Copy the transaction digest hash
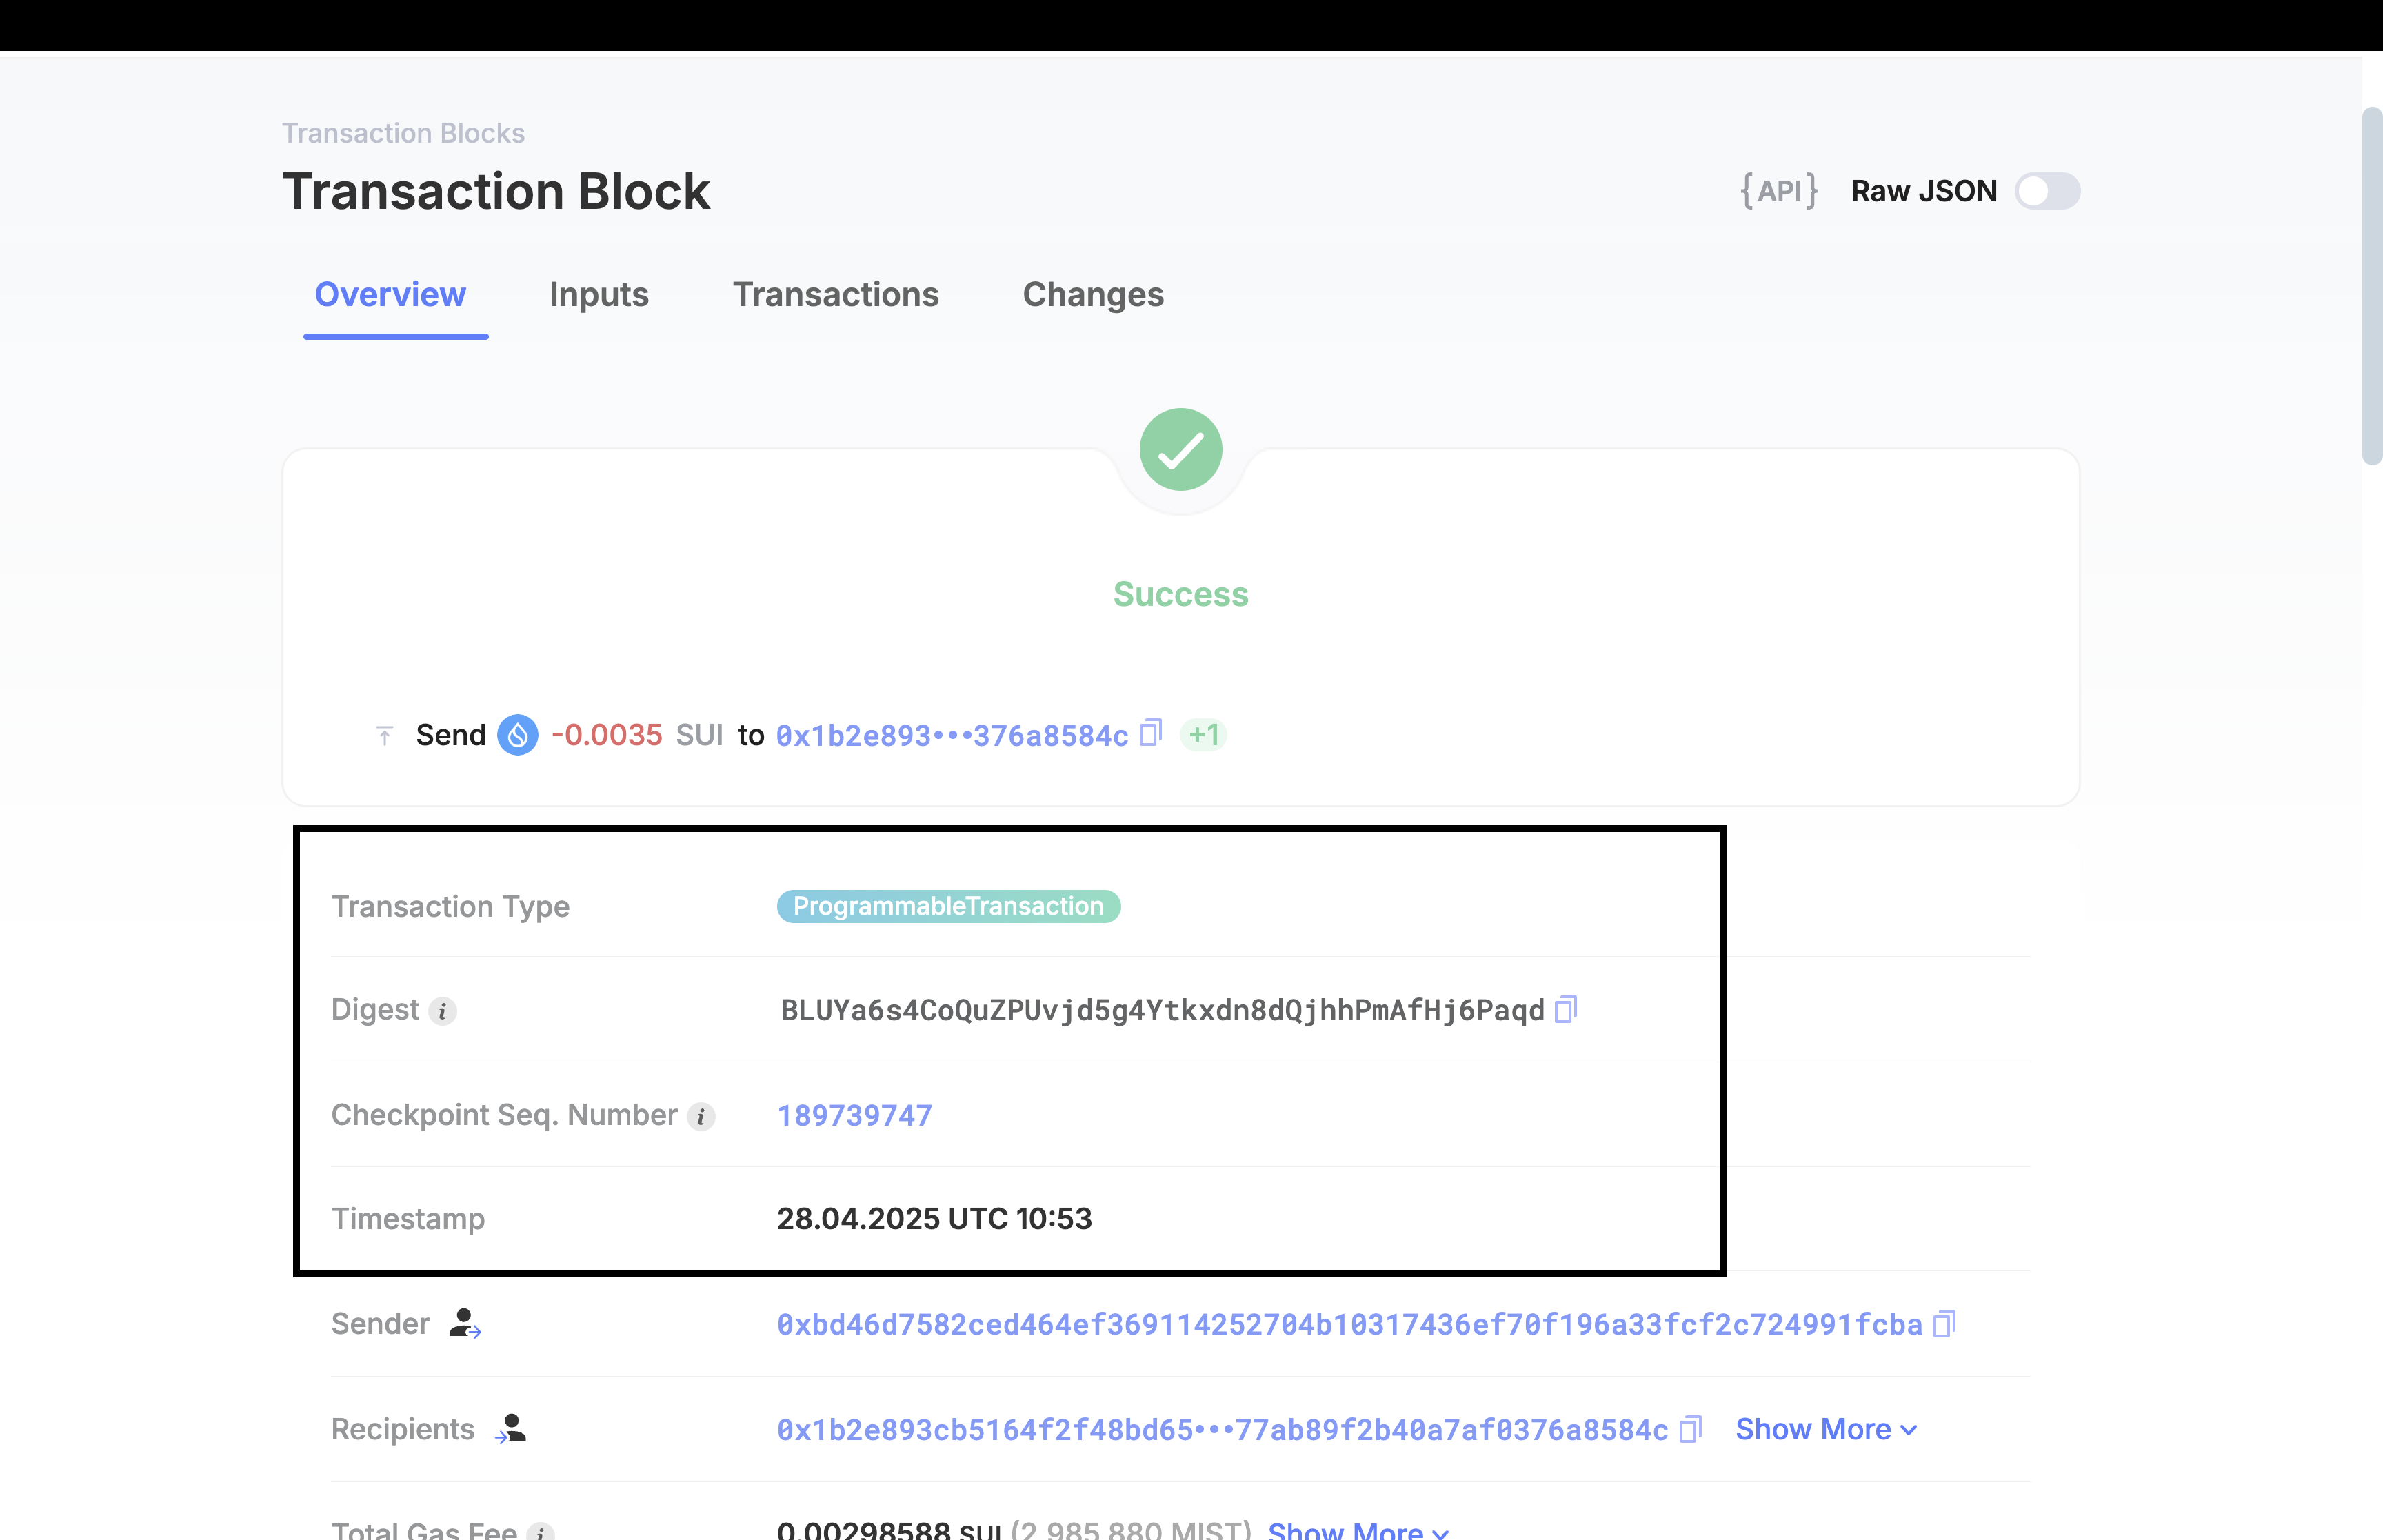This screenshot has width=2383, height=1540. point(1565,1010)
